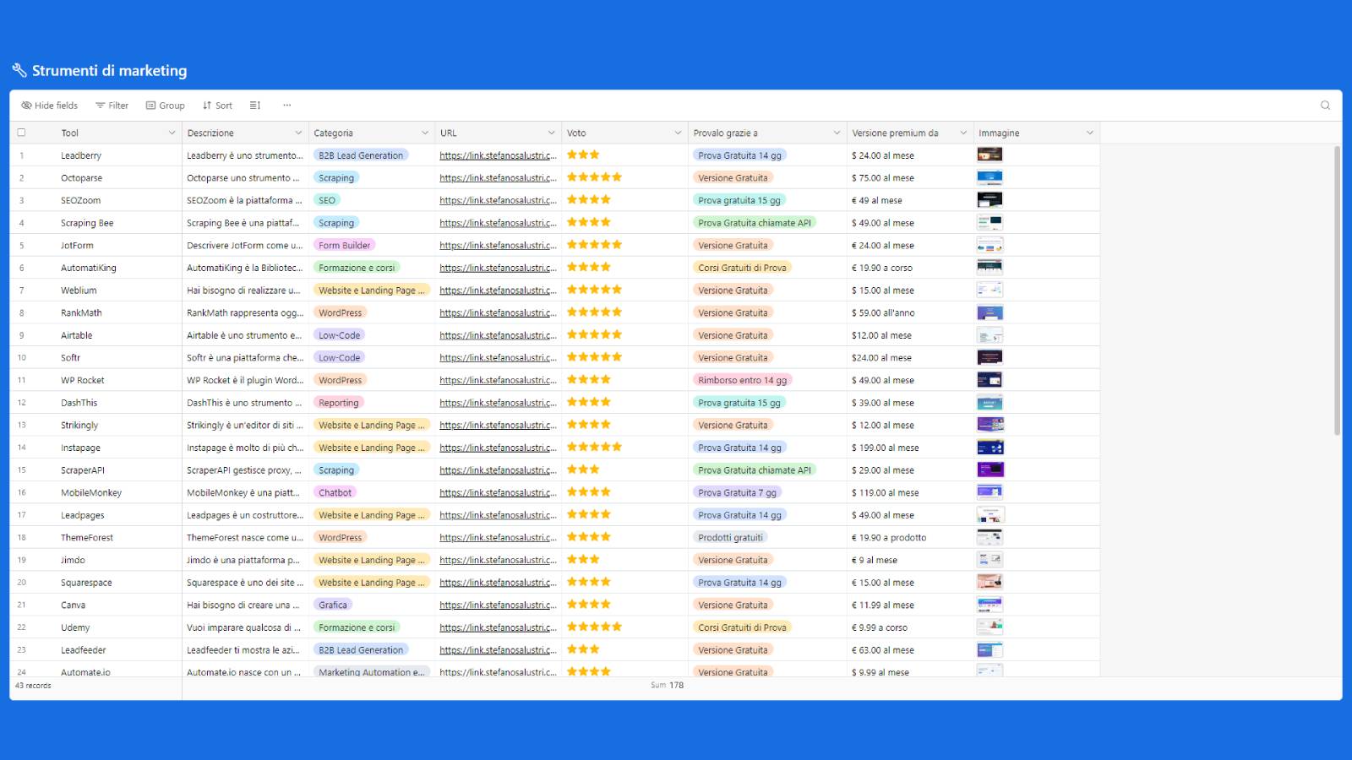Click the Strumenti di marketing title
This screenshot has width=1352, height=760.
point(109,71)
